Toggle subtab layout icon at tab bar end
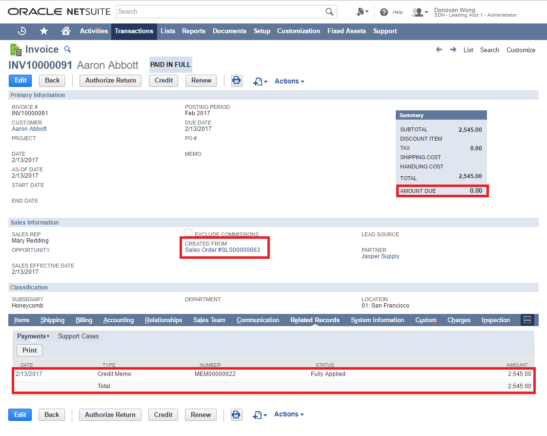Viewport: 547px width, 436px height. [x=527, y=320]
